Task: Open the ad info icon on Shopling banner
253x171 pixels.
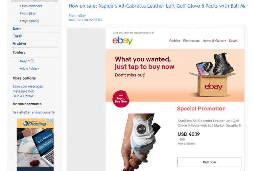Action: pyautogui.click(x=48, y=120)
